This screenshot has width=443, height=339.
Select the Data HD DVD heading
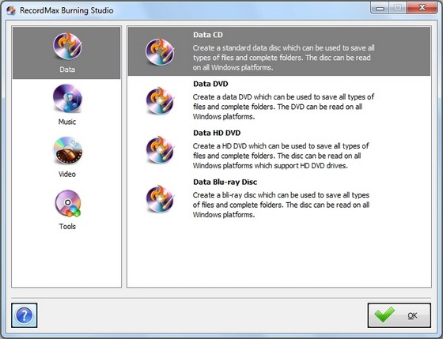pos(217,133)
